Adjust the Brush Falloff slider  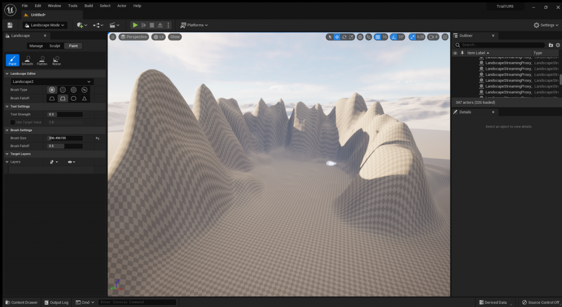point(65,146)
